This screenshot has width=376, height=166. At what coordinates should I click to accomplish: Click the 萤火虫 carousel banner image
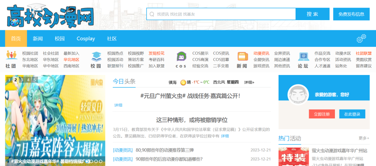click(x=55, y=120)
